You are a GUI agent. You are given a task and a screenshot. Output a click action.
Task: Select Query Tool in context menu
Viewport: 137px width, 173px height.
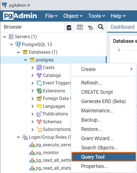click(x=104, y=157)
